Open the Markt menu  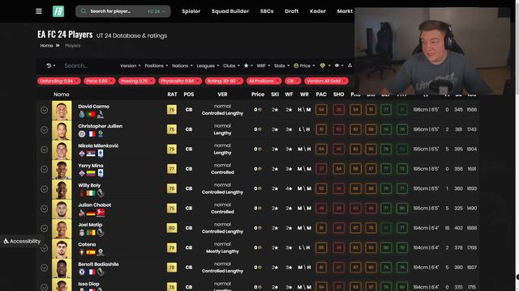coord(345,11)
